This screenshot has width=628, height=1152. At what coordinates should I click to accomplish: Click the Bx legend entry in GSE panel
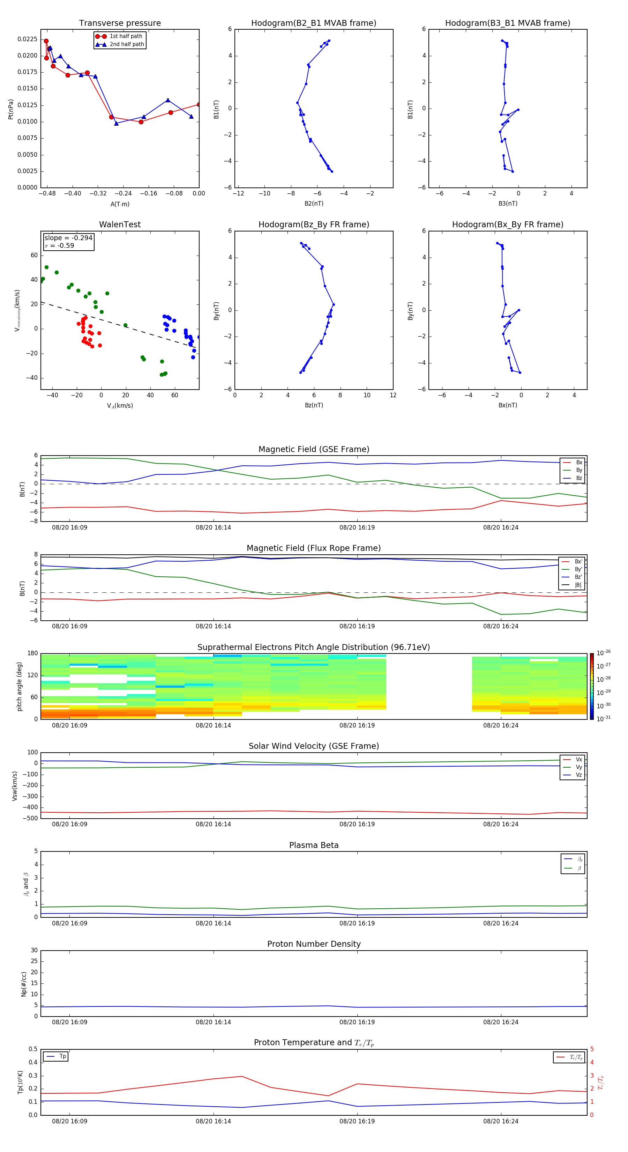click(x=573, y=463)
